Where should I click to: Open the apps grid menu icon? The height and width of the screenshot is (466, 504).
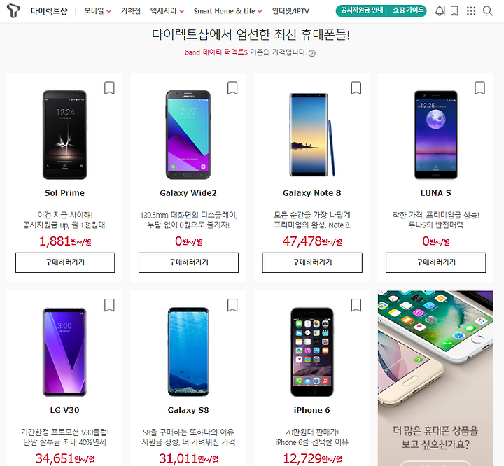pyautogui.click(x=471, y=11)
